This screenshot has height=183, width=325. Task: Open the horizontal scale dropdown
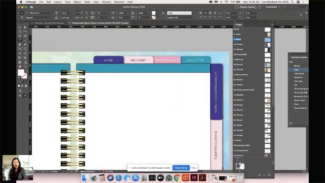pyautogui.click(x=148, y=13)
